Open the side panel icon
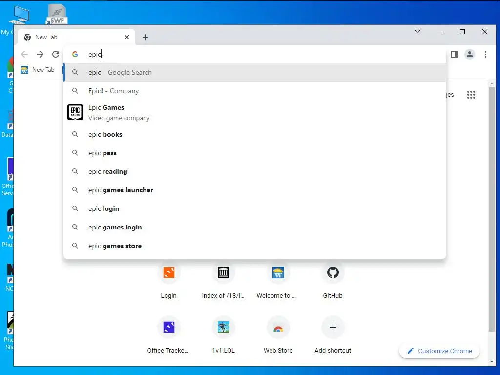The image size is (500, 375). [454, 54]
